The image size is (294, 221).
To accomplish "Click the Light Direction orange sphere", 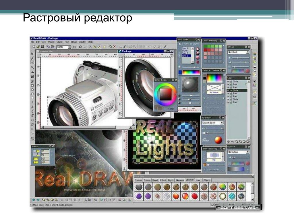I will [x=218, y=140].
